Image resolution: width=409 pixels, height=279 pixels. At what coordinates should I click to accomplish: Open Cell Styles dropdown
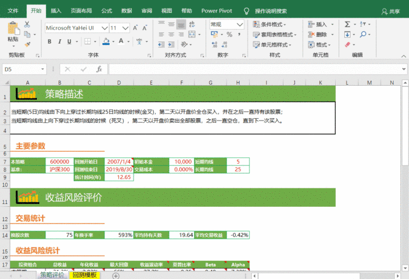pos(272,45)
